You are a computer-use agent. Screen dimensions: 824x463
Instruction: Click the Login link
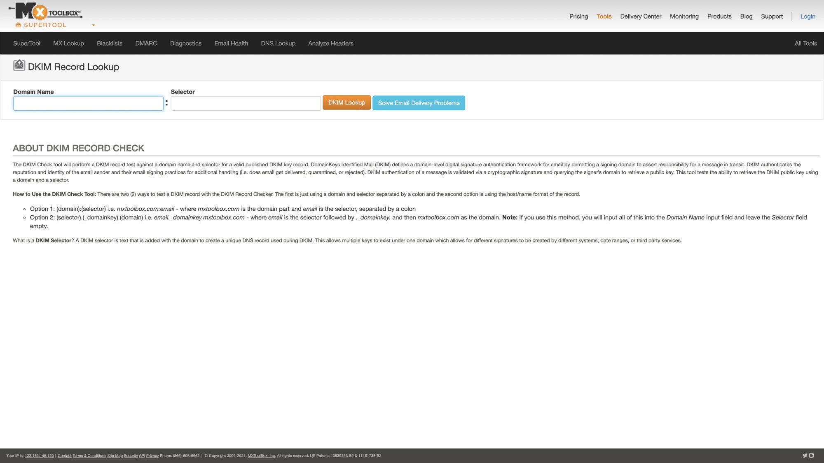(807, 16)
